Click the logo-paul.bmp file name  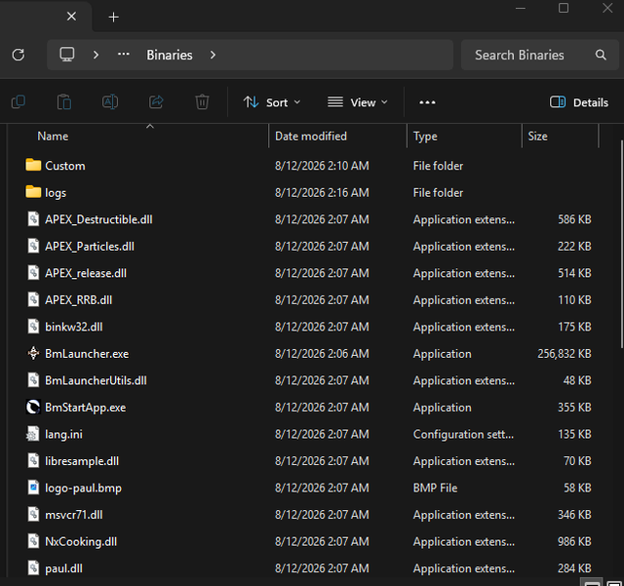click(x=83, y=488)
